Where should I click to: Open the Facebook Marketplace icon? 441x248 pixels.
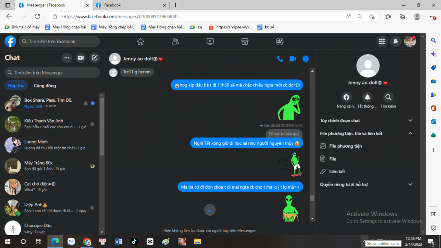tap(245, 41)
